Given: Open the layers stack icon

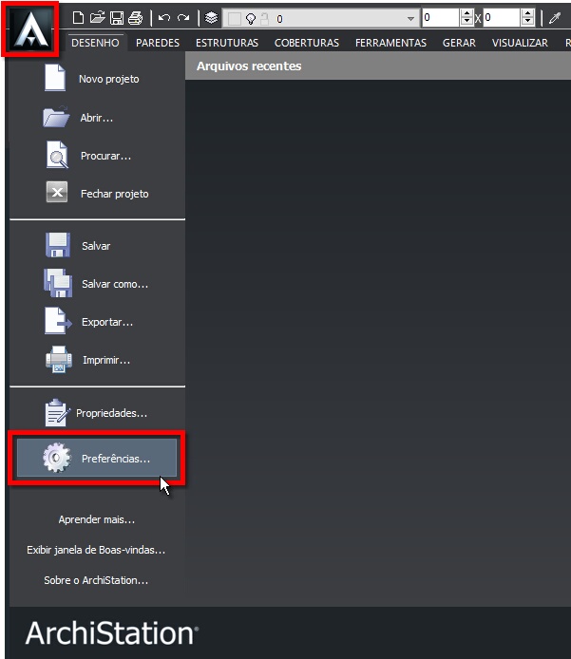Looking at the screenshot, I should [211, 18].
